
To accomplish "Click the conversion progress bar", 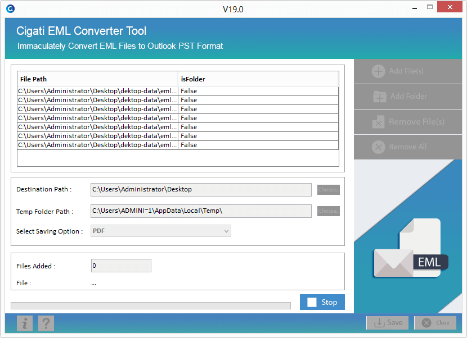I will tap(151, 306).
